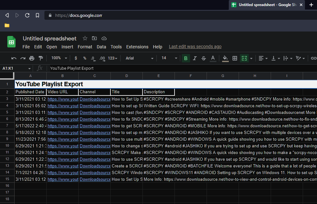Open the fill color bucket
Screen dimensions: 317x204
225,59
